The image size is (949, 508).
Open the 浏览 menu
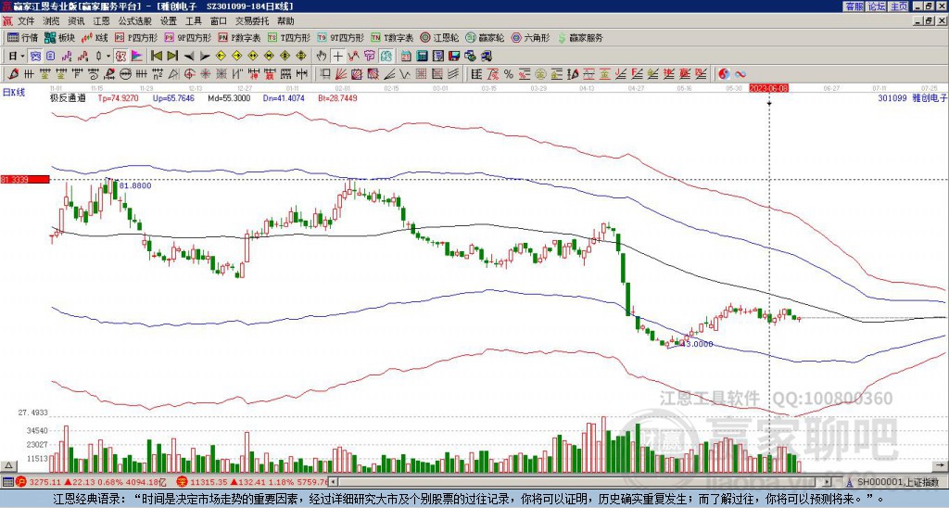52,21
